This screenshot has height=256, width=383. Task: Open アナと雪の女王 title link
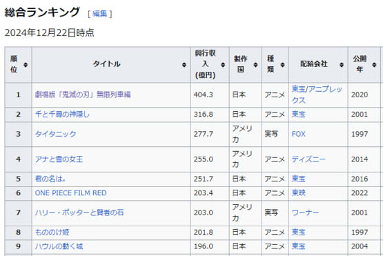(x=59, y=159)
